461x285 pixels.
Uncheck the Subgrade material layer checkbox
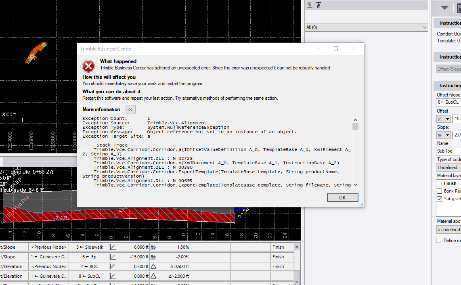(x=440, y=199)
